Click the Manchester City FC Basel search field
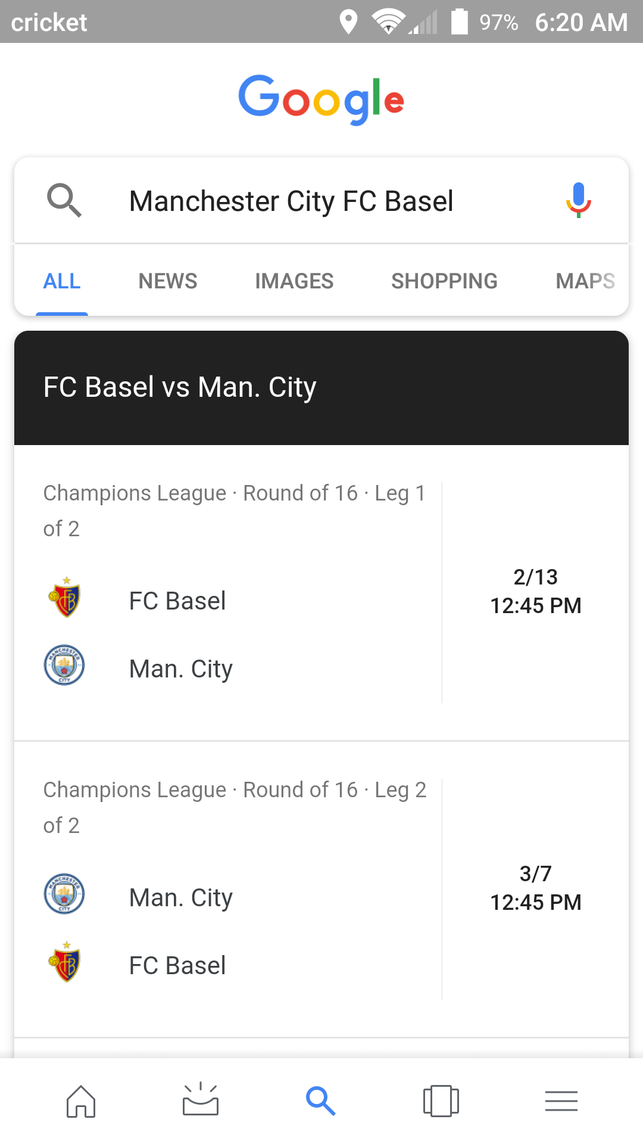The height and width of the screenshot is (1144, 643). (x=321, y=201)
